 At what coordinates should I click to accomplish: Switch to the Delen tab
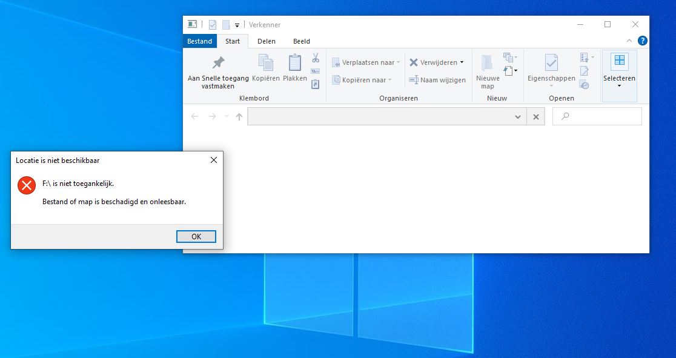click(x=267, y=41)
